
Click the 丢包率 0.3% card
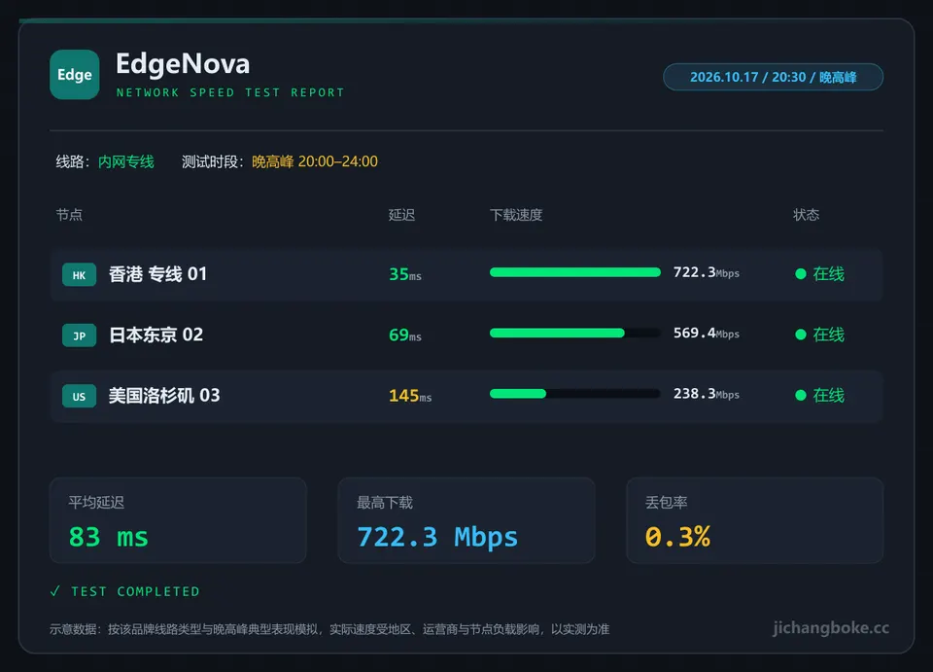point(754,520)
